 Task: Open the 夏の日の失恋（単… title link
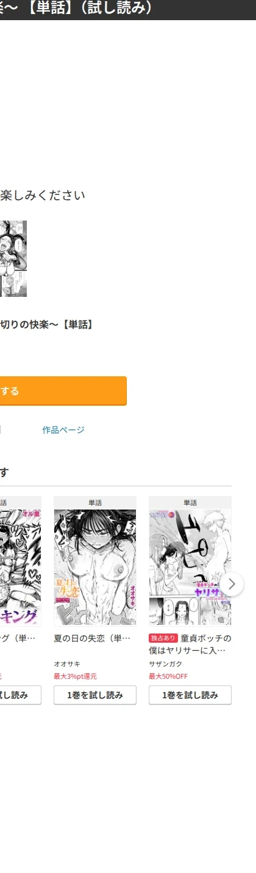92,638
